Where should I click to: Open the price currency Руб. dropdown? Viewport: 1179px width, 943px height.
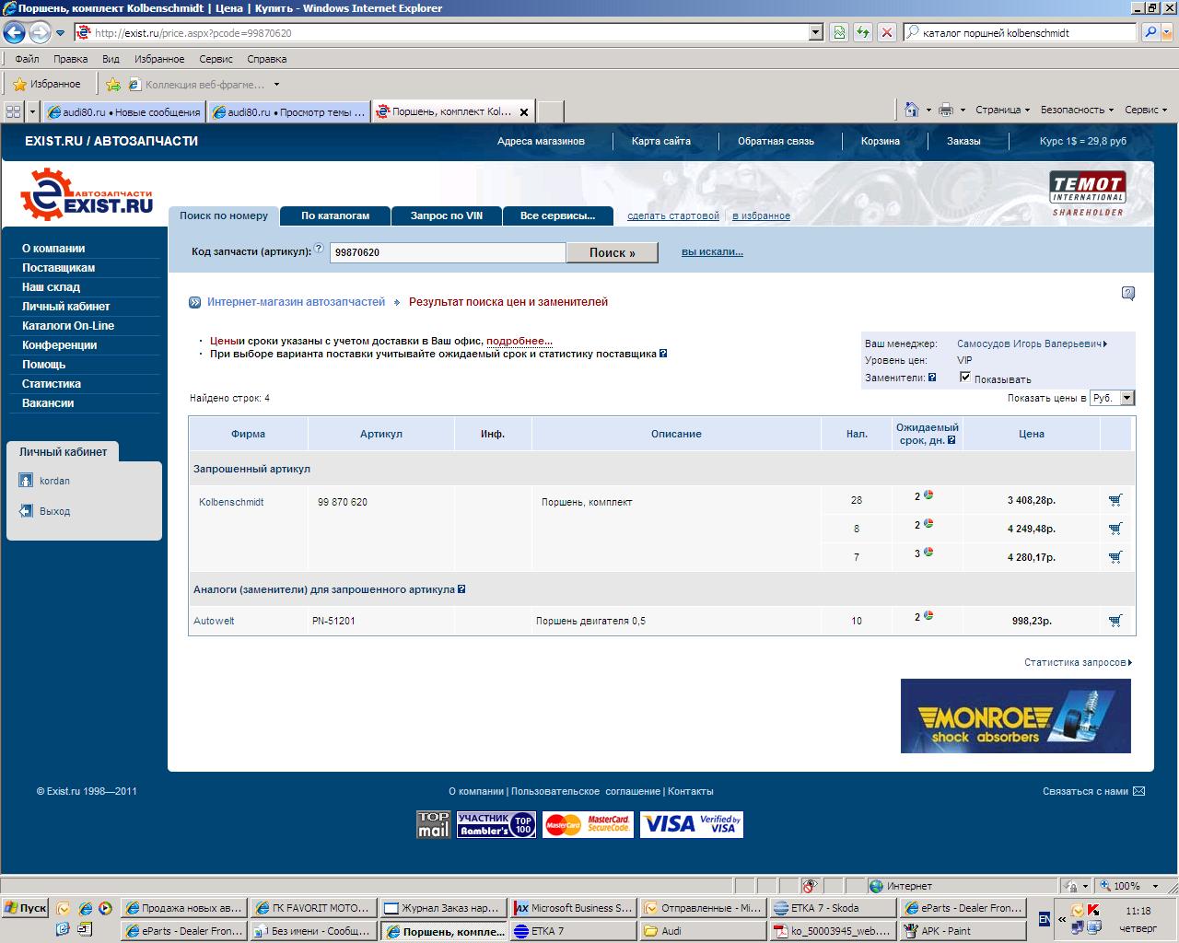(1126, 398)
